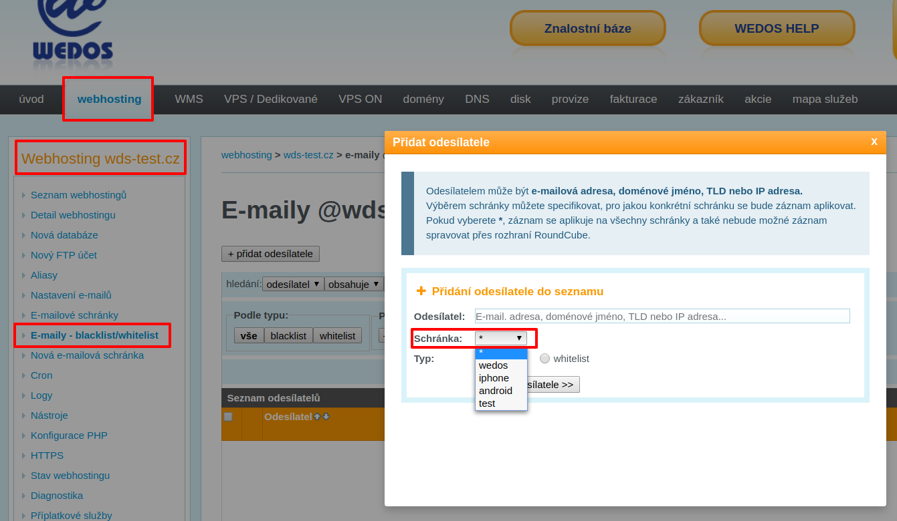Toggle the blacklist type filter
The image size is (897, 521).
click(288, 336)
